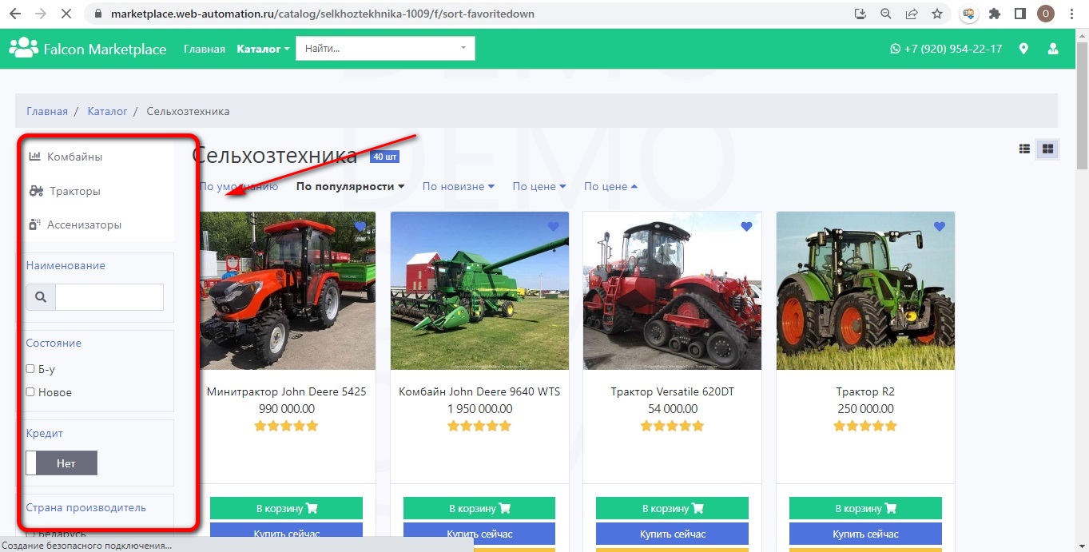
Task: Open the Трактор Versatile 620DT title
Action: 672,391
